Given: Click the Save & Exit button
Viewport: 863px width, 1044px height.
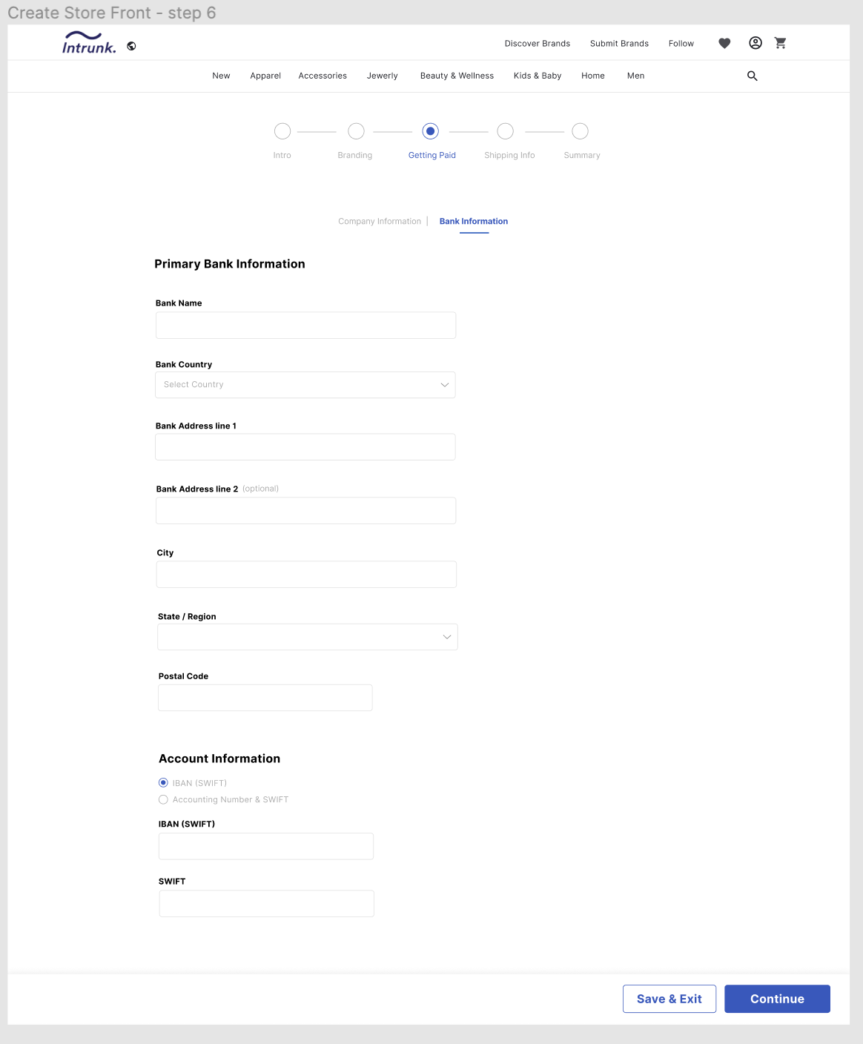Looking at the screenshot, I should click(x=669, y=999).
